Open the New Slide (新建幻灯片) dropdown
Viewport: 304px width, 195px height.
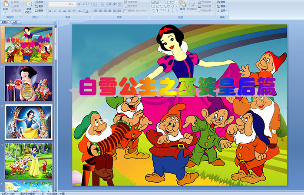30,11
